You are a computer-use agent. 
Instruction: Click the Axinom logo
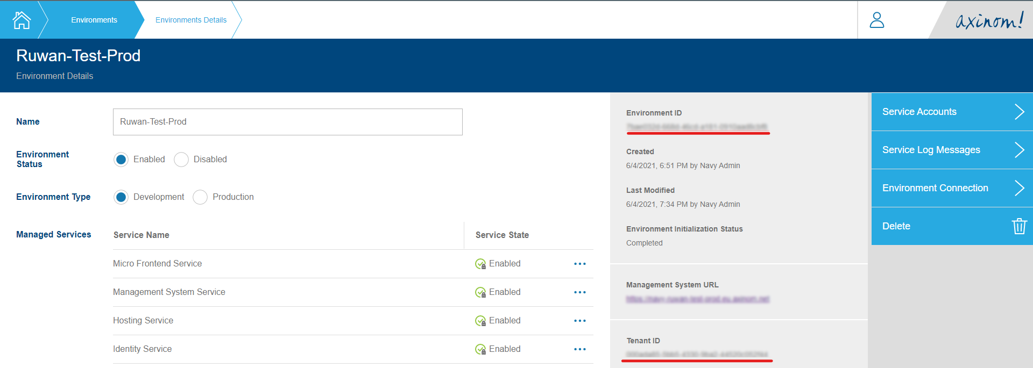click(988, 20)
